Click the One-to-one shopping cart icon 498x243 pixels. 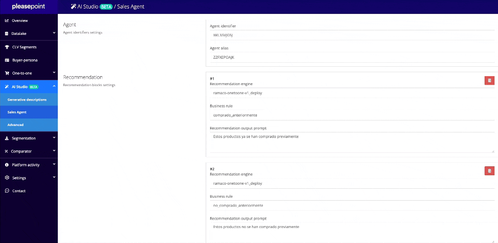pos(7,73)
